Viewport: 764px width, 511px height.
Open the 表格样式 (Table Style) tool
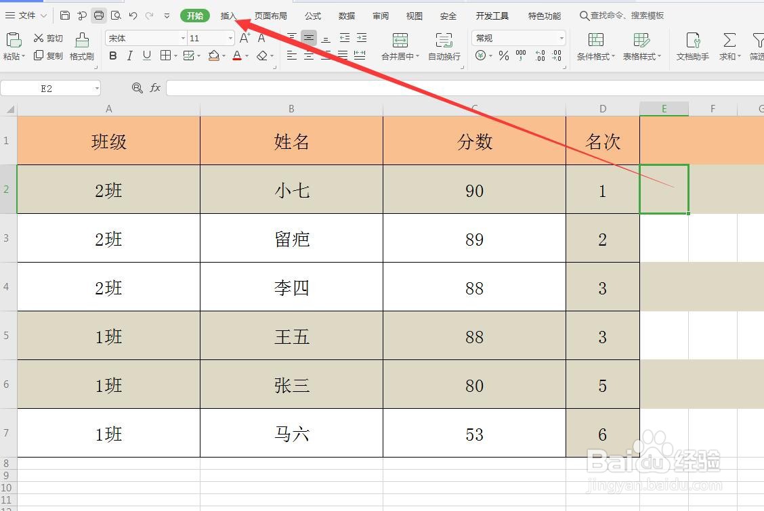pyautogui.click(x=641, y=47)
